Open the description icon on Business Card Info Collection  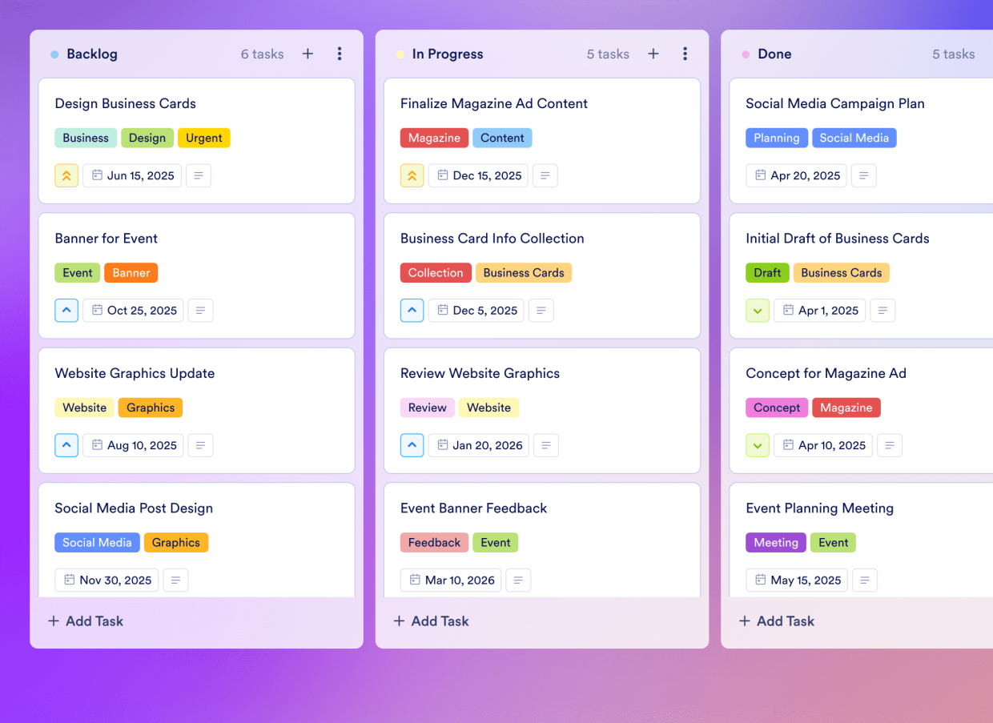pyautogui.click(x=542, y=310)
